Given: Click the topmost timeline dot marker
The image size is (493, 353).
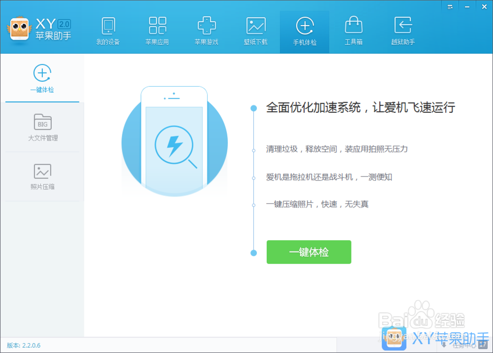Looking at the screenshot, I should pyautogui.click(x=253, y=107).
